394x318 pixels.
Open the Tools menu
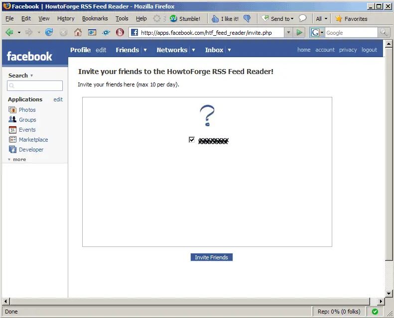pos(122,18)
